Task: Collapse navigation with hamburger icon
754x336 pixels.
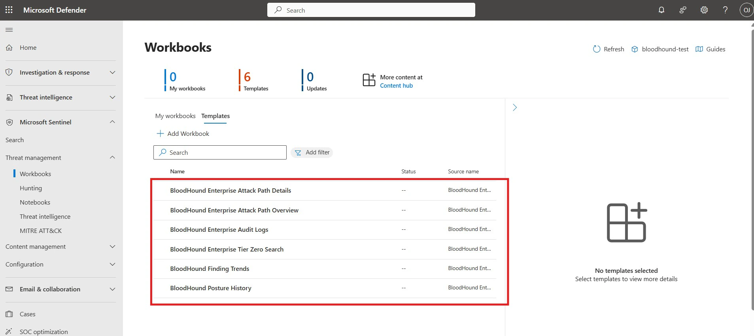Action: (x=9, y=30)
